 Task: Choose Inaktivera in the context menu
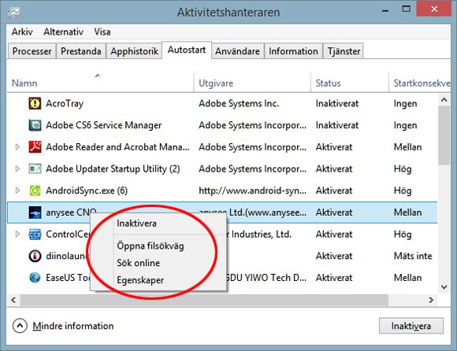[x=158, y=224]
